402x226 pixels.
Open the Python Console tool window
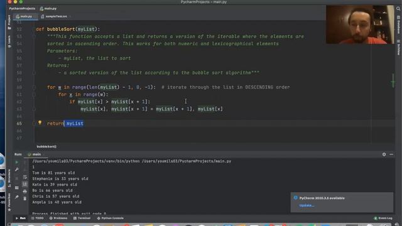(111, 218)
